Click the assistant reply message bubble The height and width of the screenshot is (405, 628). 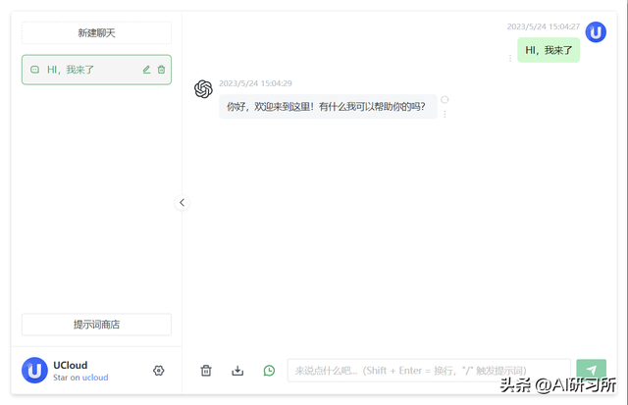coord(328,107)
